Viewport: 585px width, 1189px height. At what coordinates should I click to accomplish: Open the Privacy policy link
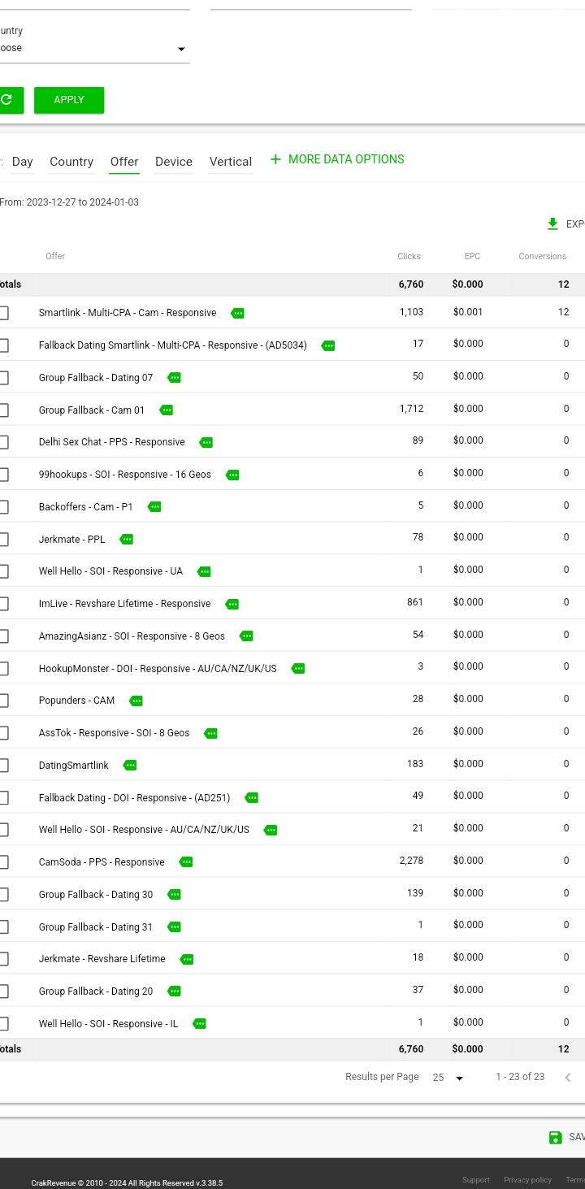pos(527,1180)
